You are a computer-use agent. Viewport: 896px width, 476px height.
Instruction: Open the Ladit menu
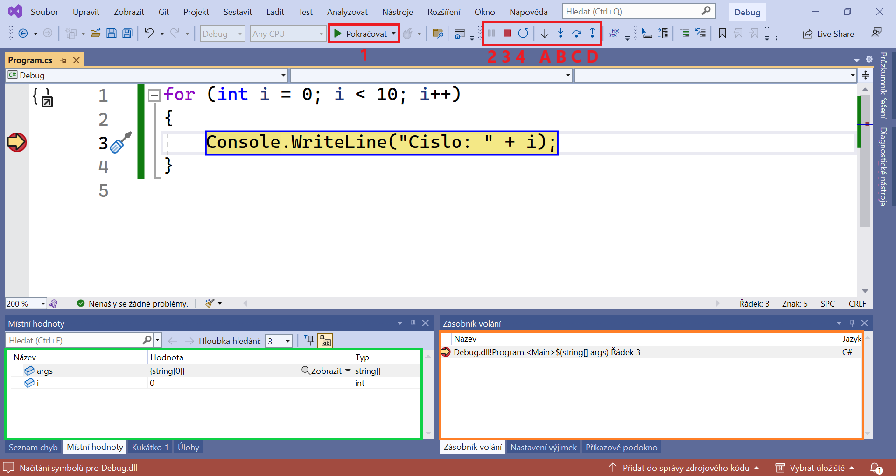pos(275,12)
